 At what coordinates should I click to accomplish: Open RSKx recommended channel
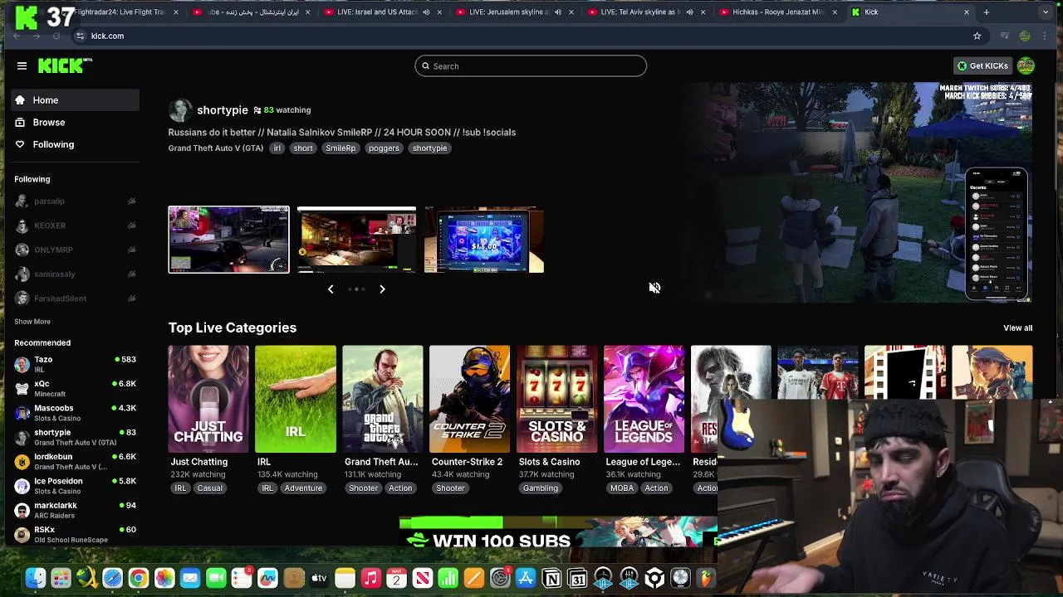76,534
